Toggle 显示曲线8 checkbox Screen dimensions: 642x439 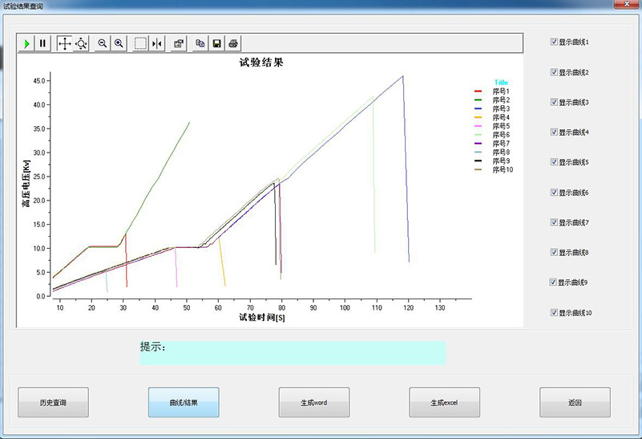554,252
